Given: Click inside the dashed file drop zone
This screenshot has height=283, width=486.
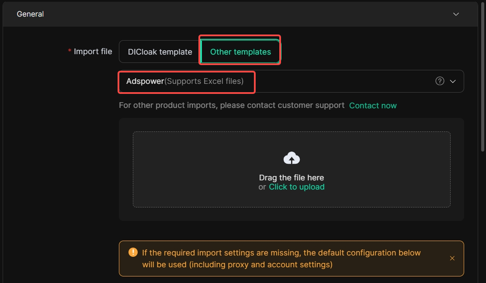Looking at the screenshot, I should coord(292,169).
